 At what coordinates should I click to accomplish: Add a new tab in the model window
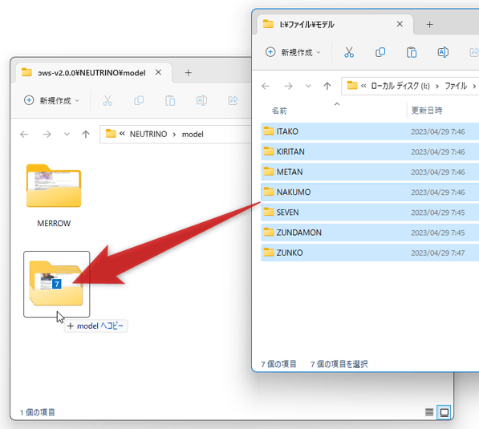[x=189, y=73]
